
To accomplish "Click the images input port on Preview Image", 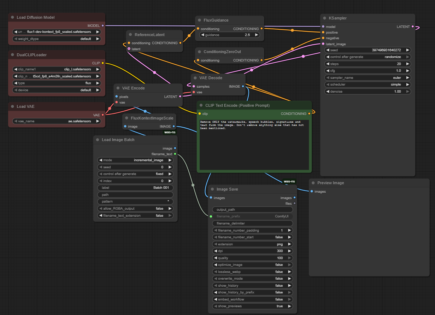I will [312, 192].
